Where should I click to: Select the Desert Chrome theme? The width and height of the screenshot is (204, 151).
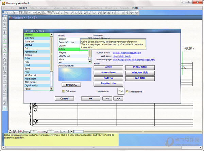click(x=69, y=42)
